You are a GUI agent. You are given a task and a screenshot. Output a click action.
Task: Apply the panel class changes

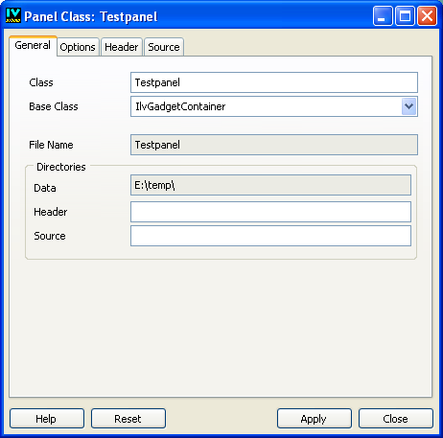(315, 418)
